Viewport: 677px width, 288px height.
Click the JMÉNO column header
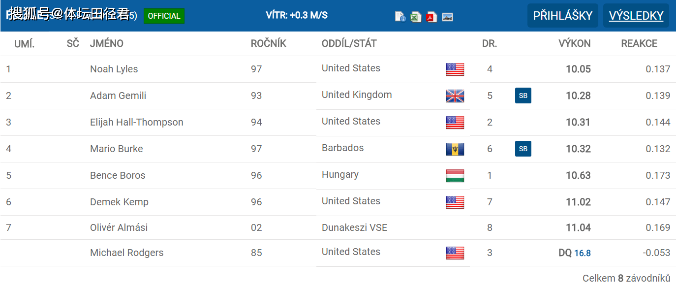[x=106, y=43]
